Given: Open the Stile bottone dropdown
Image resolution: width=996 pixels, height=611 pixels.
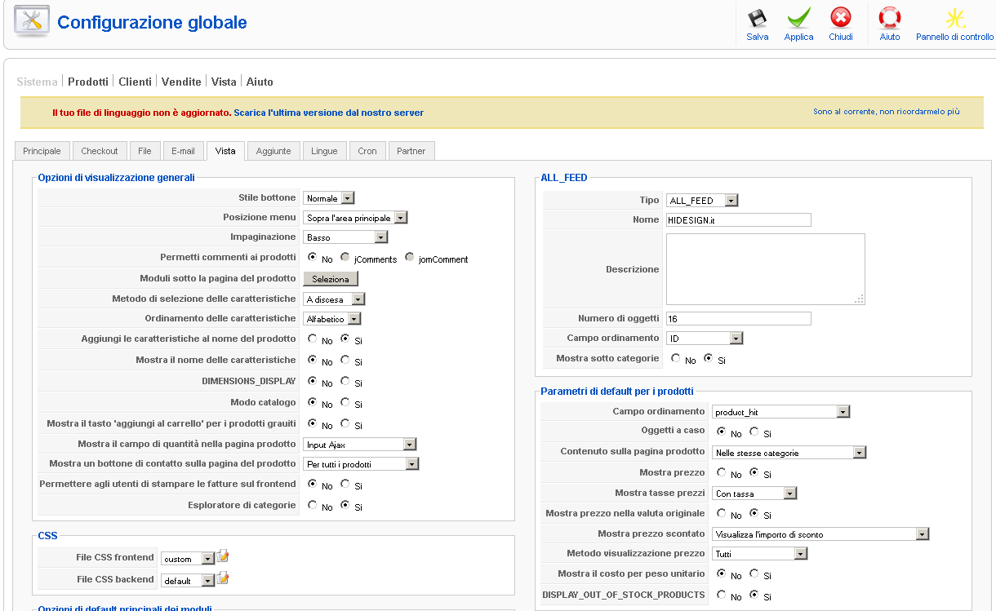Looking at the screenshot, I should (329, 198).
